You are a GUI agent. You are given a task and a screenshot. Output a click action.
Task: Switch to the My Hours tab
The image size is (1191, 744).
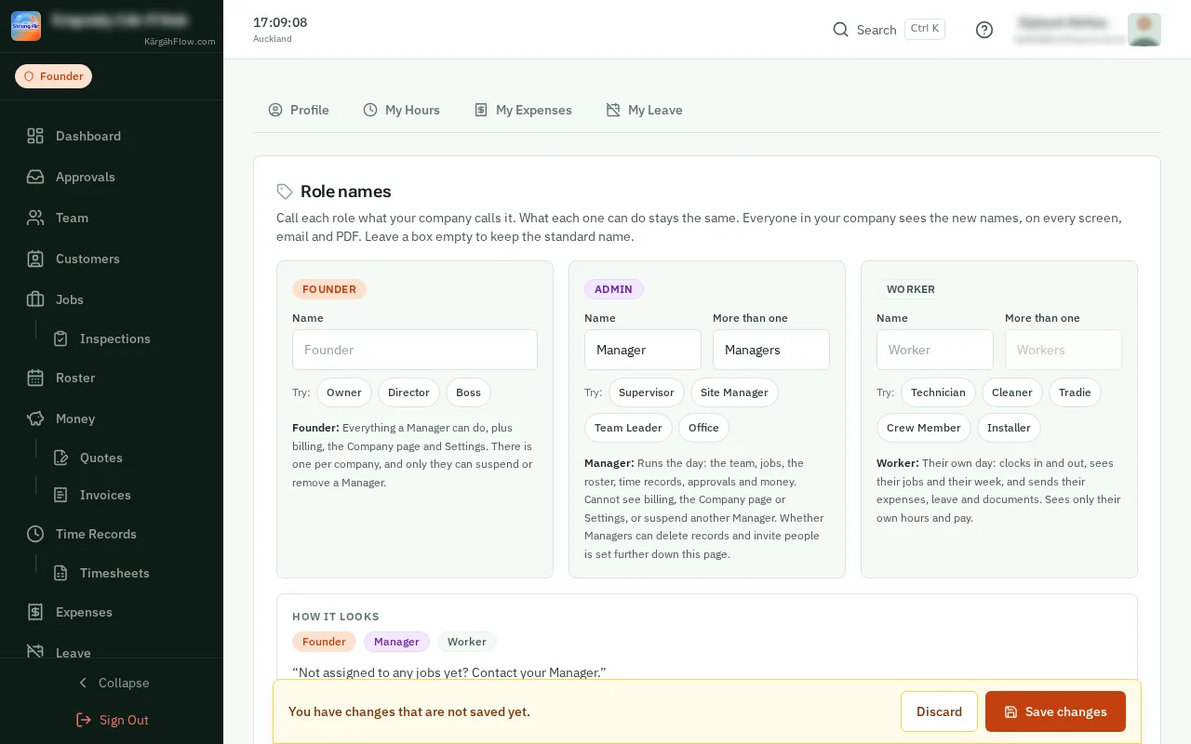pyautogui.click(x=401, y=110)
